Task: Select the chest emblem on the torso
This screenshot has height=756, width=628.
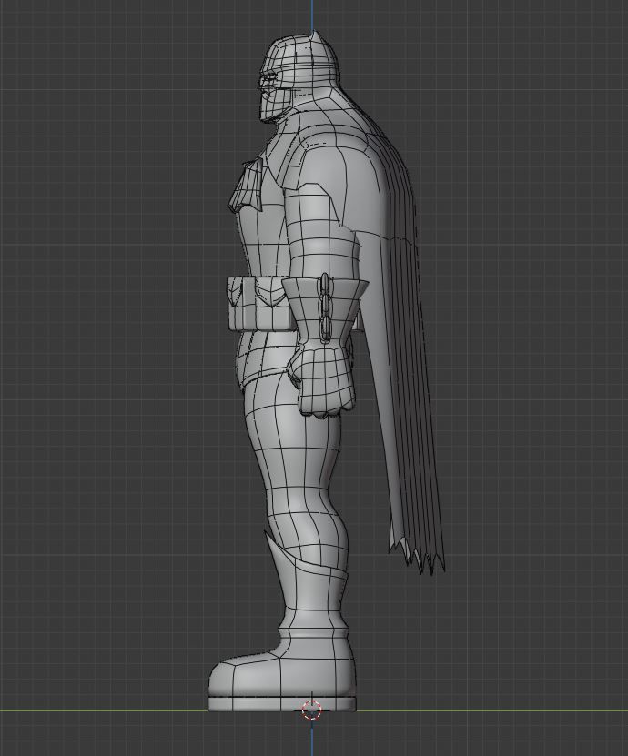Action: pyautogui.click(x=247, y=186)
